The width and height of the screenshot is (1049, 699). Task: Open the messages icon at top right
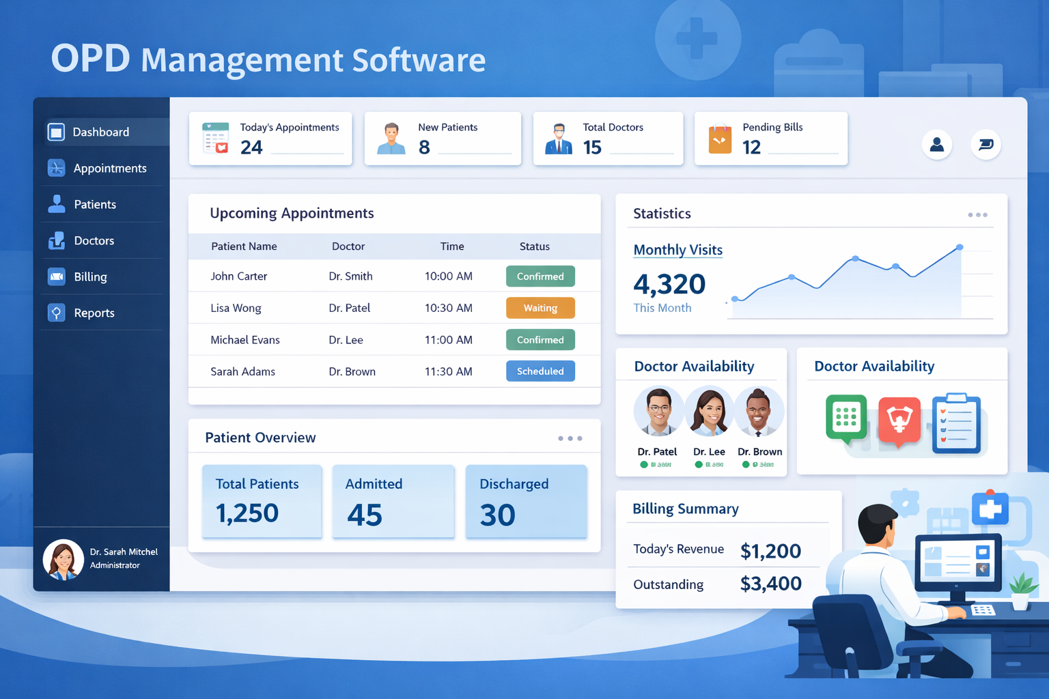pos(985,144)
